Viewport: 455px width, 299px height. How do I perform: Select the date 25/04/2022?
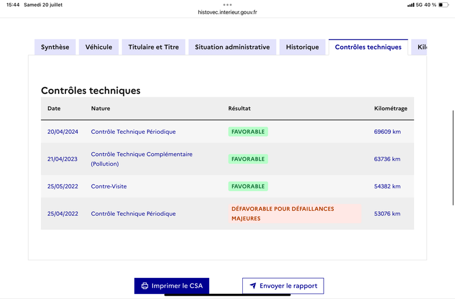63,214
